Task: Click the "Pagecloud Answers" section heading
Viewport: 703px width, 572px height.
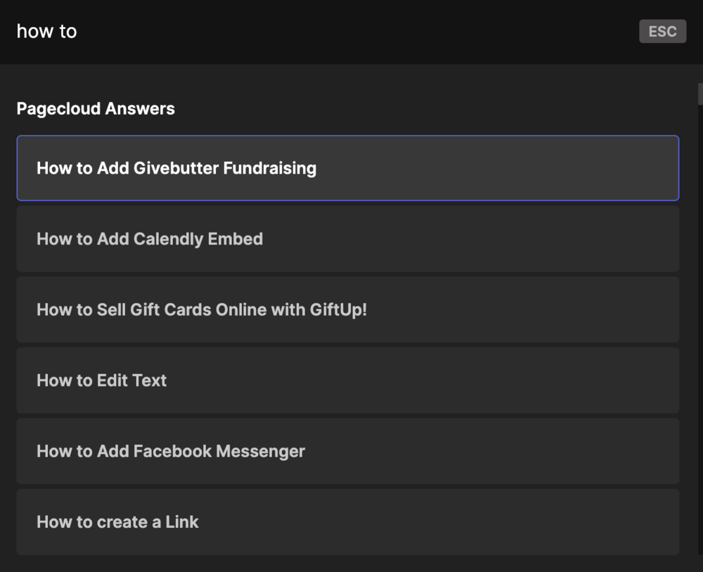Action: 96,109
